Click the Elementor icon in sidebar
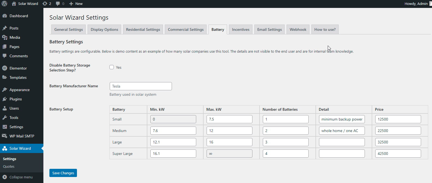432x183 pixels. point(5,68)
